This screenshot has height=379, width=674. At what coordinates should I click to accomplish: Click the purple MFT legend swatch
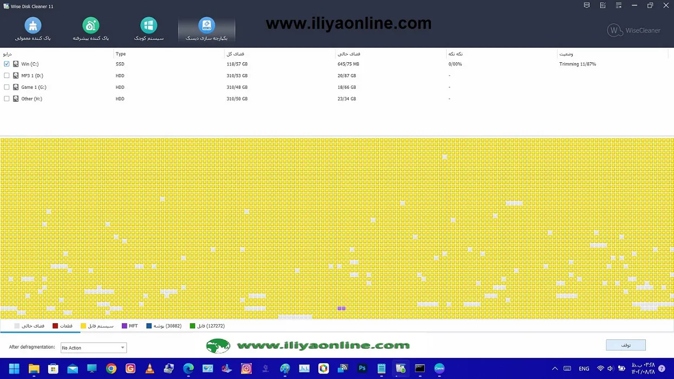pos(125,326)
